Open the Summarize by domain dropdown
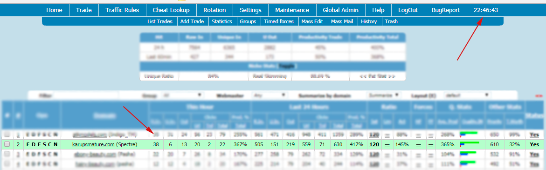 (x=383, y=95)
